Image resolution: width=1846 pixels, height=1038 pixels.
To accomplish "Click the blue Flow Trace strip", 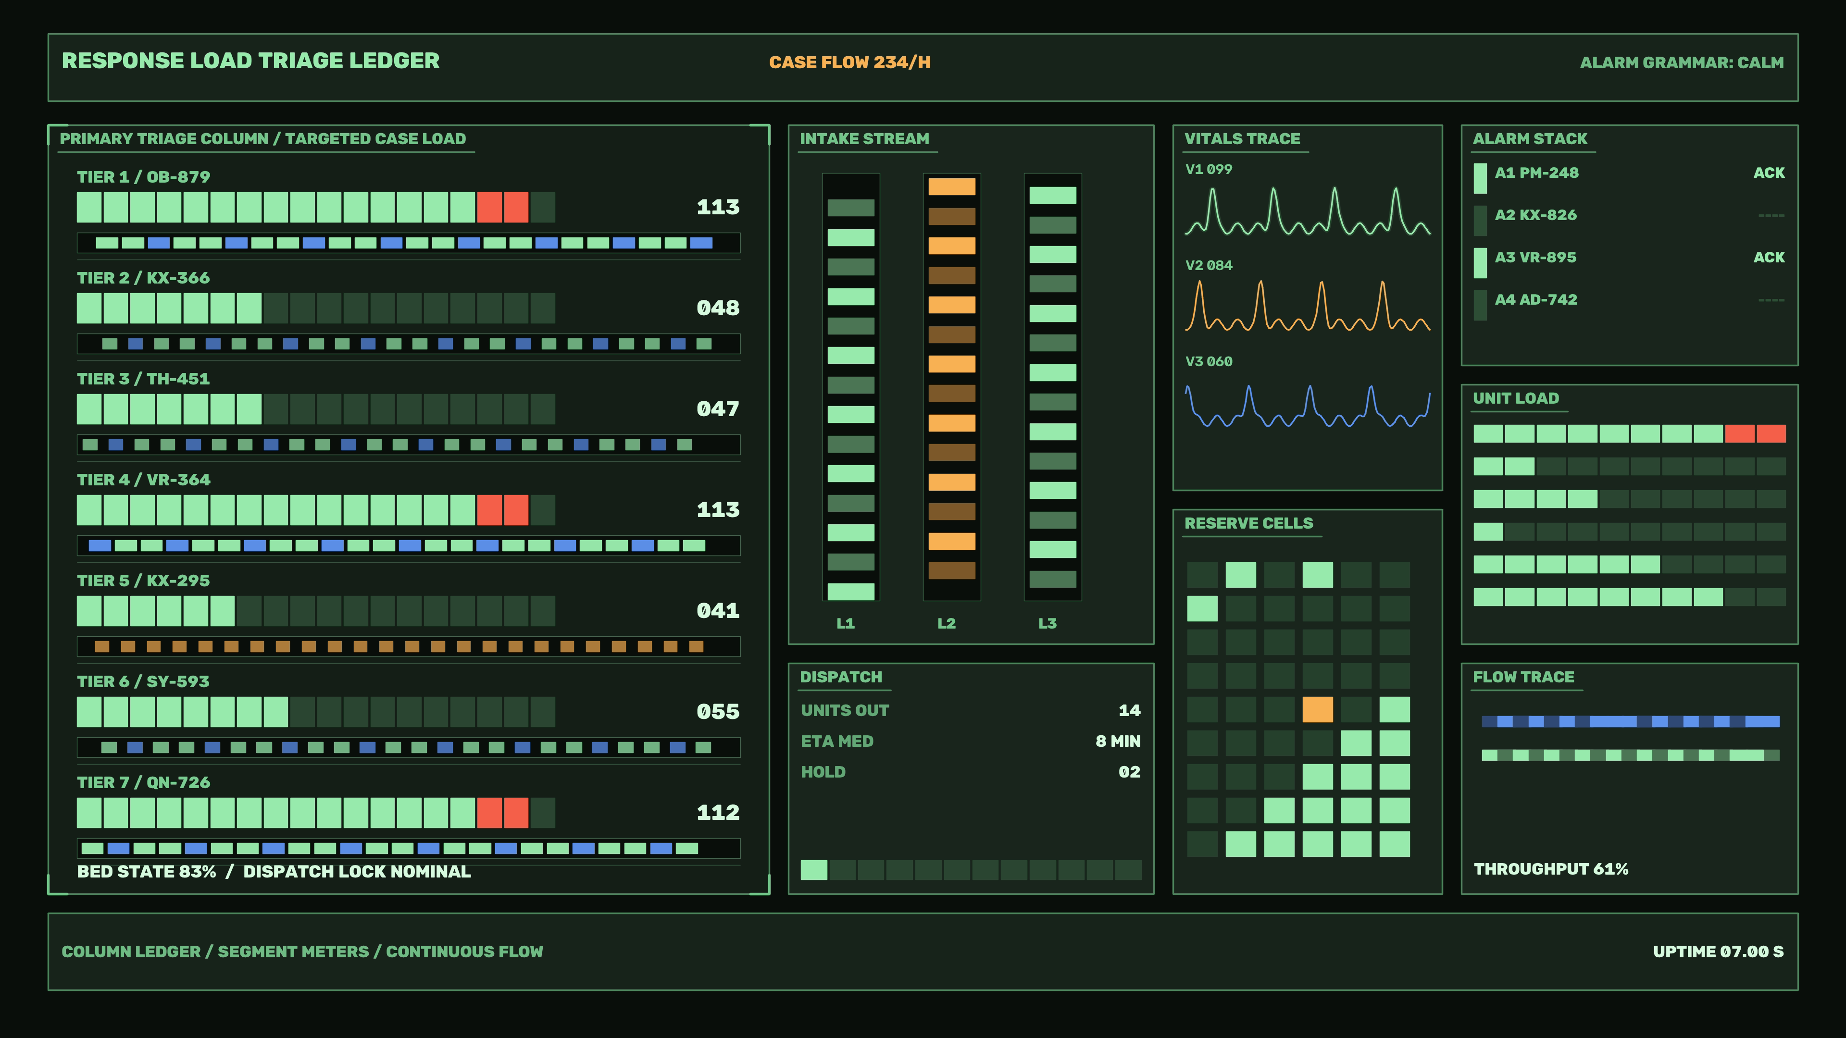I will pos(1630,721).
